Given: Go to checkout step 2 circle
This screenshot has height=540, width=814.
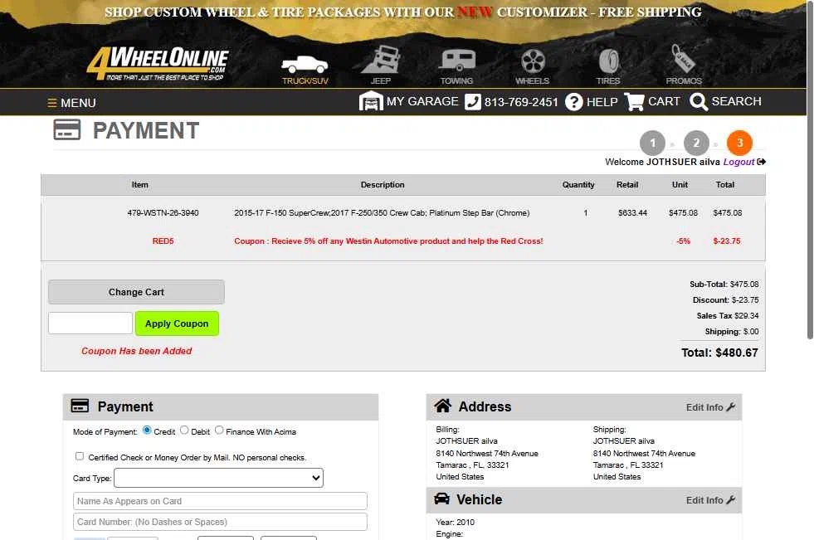Looking at the screenshot, I should (x=696, y=143).
